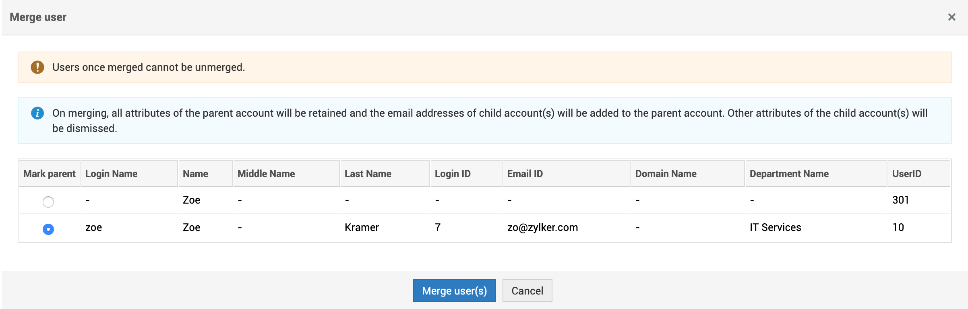Click the IT Services department cell
Screen dimensions: 968x309
click(775, 227)
